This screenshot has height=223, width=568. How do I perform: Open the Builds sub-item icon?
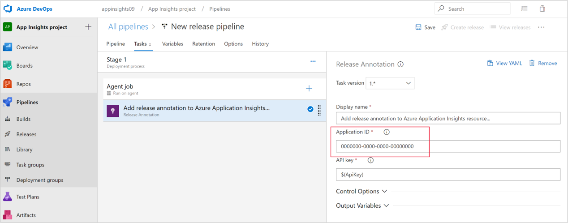[x=8, y=119]
